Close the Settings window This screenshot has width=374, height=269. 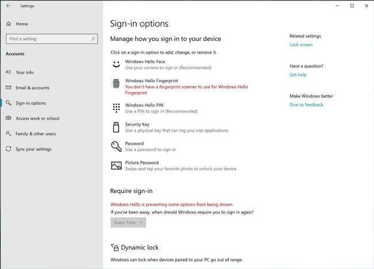(367, 6)
